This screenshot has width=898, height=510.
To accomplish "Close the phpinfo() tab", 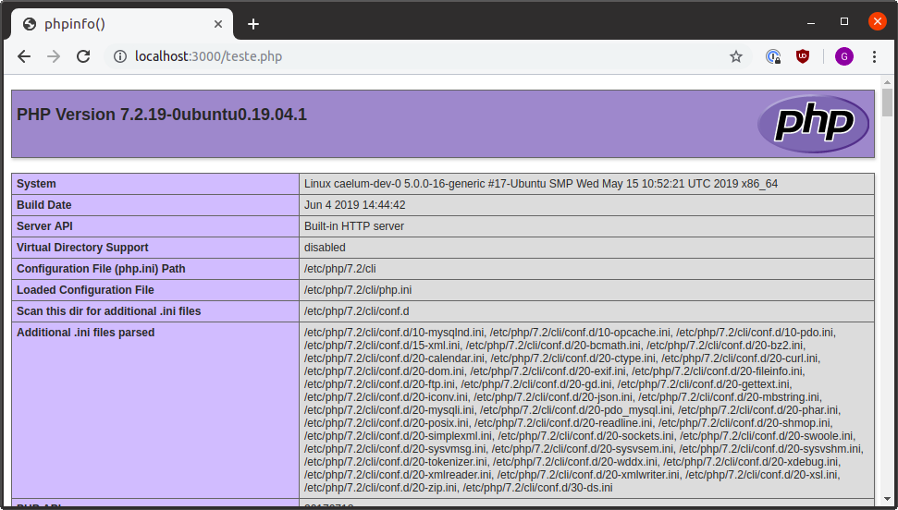I will [218, 24].
